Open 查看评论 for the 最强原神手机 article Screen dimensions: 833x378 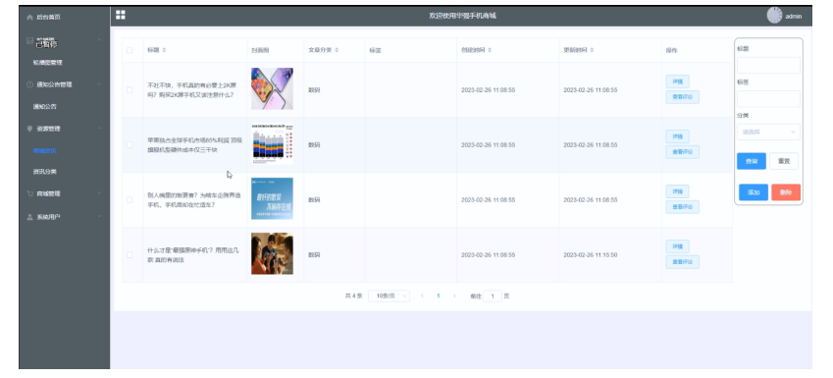pyautogui.click(x=683, y=262)
